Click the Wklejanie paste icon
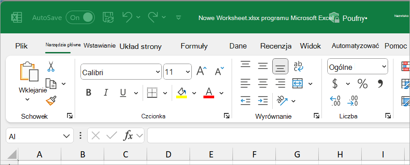This screenshot has height=165, width=410. tap(30, 71)
